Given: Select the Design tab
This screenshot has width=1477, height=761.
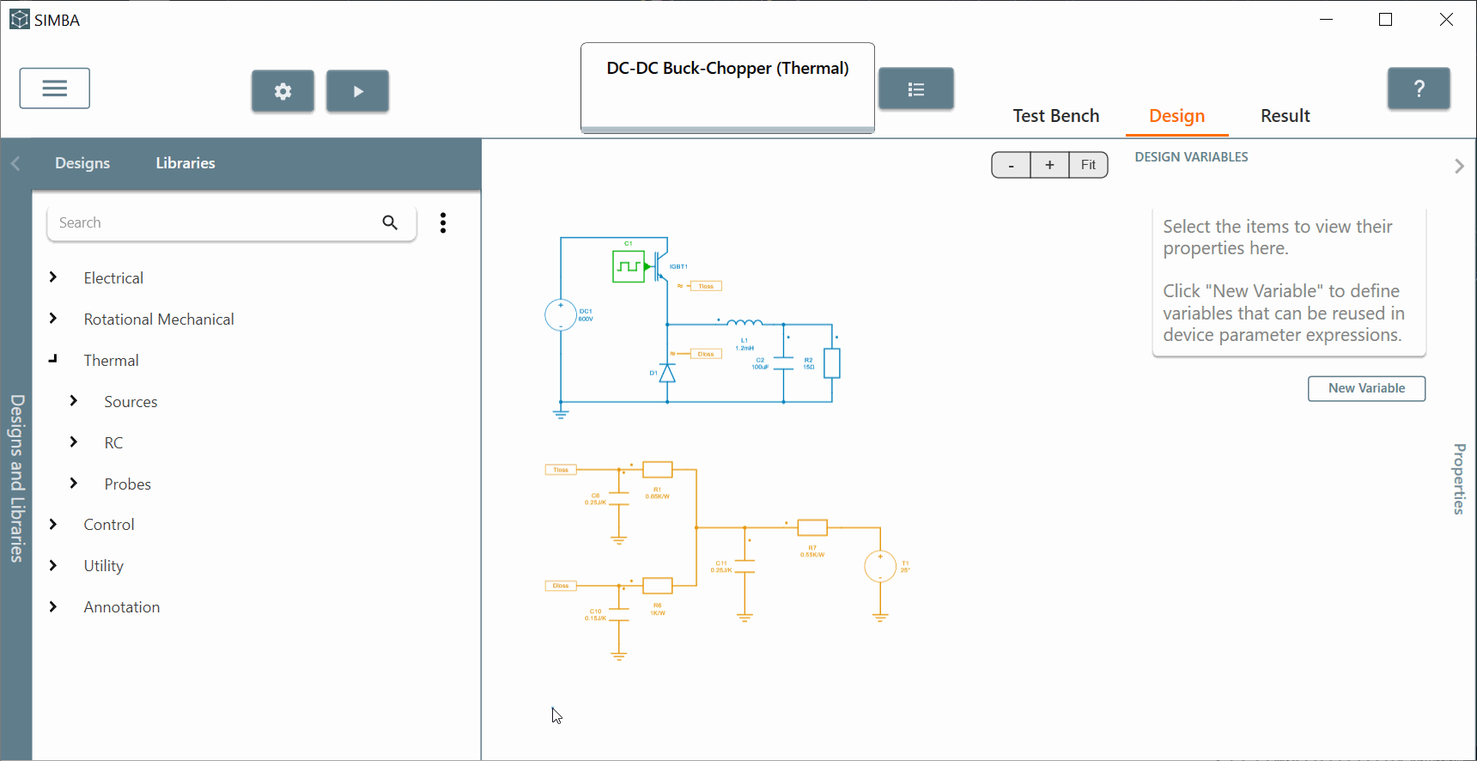Looking at the screenshot, I should point(1177,116).
